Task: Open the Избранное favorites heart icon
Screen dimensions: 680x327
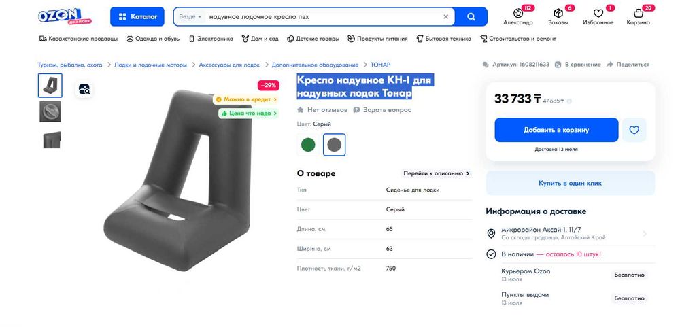Action: click(598, 16)
